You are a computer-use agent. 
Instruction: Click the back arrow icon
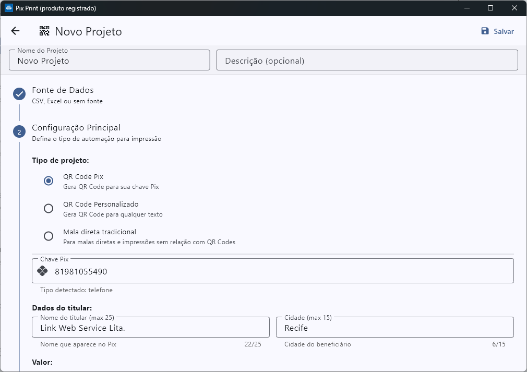[15, 31]
